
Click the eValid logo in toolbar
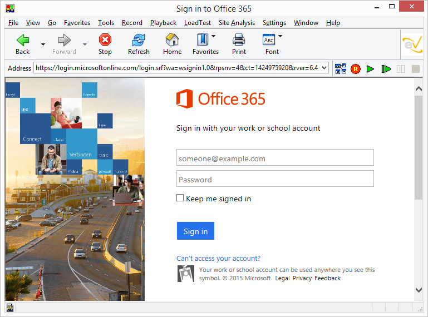click(412, 44)
